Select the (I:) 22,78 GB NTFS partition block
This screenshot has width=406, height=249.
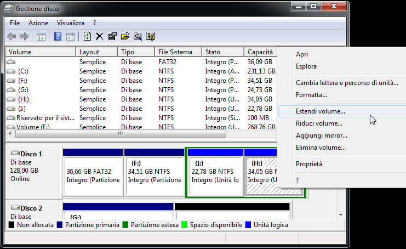coord(215,172)
